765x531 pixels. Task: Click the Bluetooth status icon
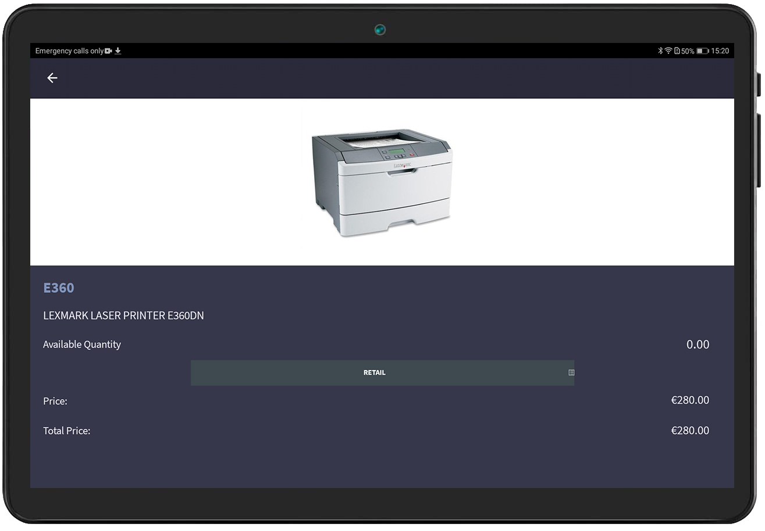(660, 51)
